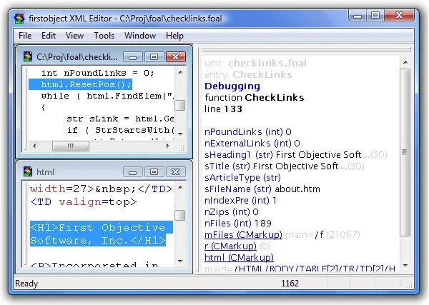Select the sFileName (str) about.htm row
This screenshot has width=429, height=305.
tap(262, 189)
